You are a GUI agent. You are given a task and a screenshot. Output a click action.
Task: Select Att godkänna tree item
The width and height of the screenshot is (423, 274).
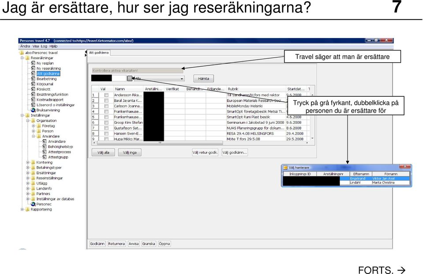[x=48, y=73]
